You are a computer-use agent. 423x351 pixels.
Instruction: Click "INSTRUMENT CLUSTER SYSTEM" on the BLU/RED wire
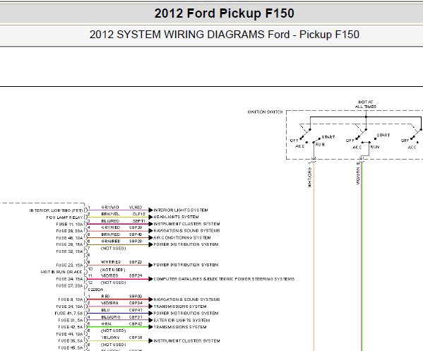coord(186,224)
